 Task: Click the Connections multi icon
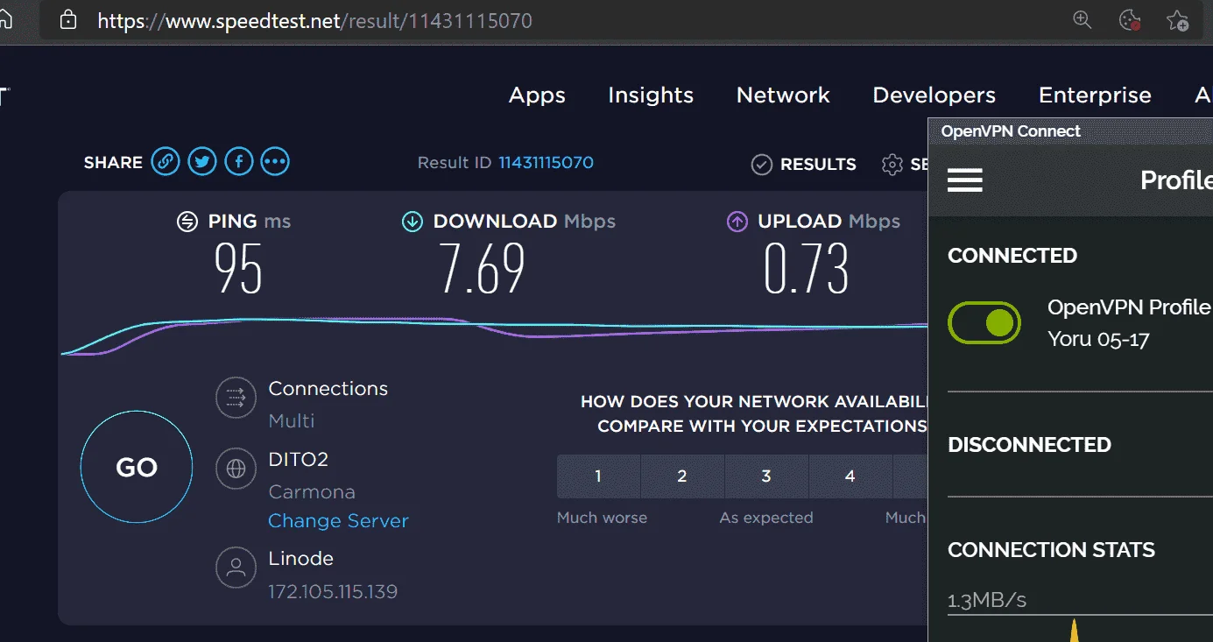coord(236,398)
